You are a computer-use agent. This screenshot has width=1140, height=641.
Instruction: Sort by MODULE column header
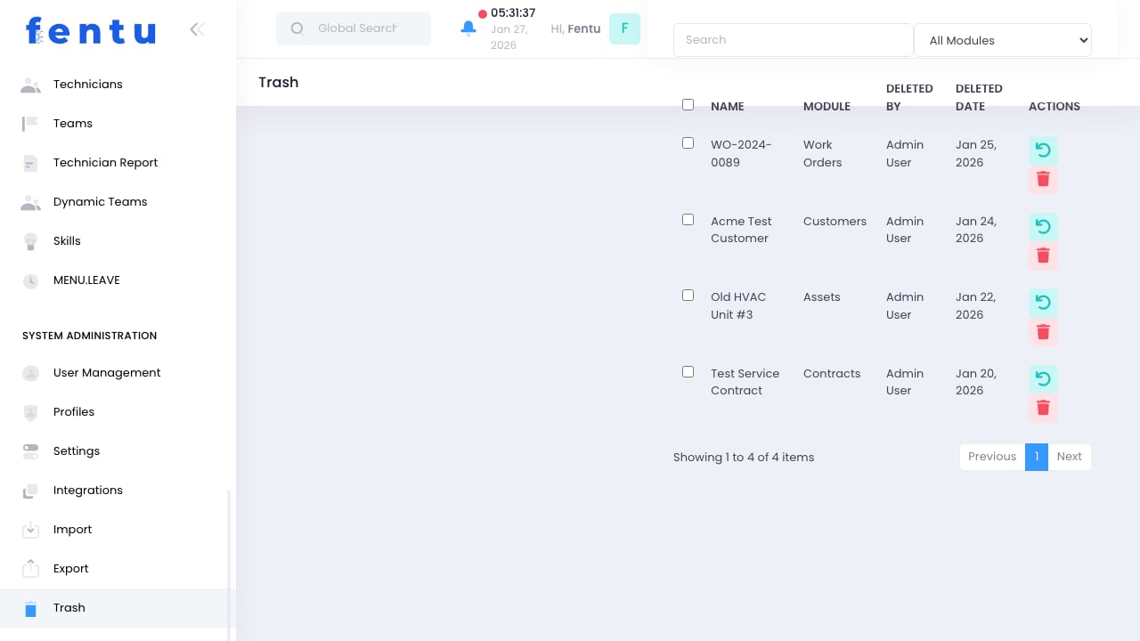pos(826,106)
